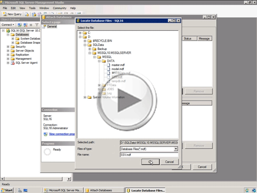Viewport: 257px width, 193px height.
Task: Switch to Locate Database Files taskbar item
Action: click(145, 190)
